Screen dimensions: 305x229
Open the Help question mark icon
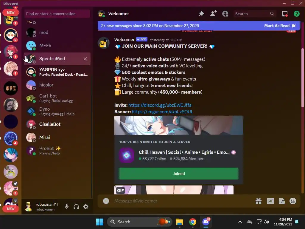[x=296, y=14]
